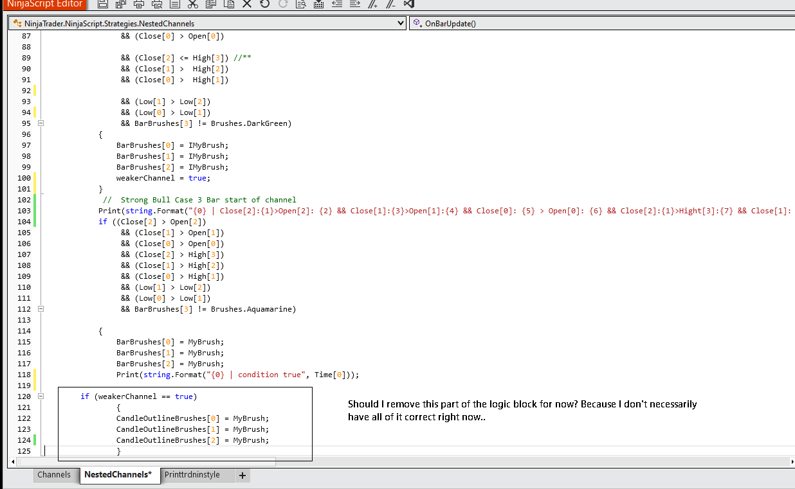Image resolution: width=795 pixels, height=489 pixels.
Task: Click the Save icon in toolbar
Action: pyautogui.click(x=103, y=4)
